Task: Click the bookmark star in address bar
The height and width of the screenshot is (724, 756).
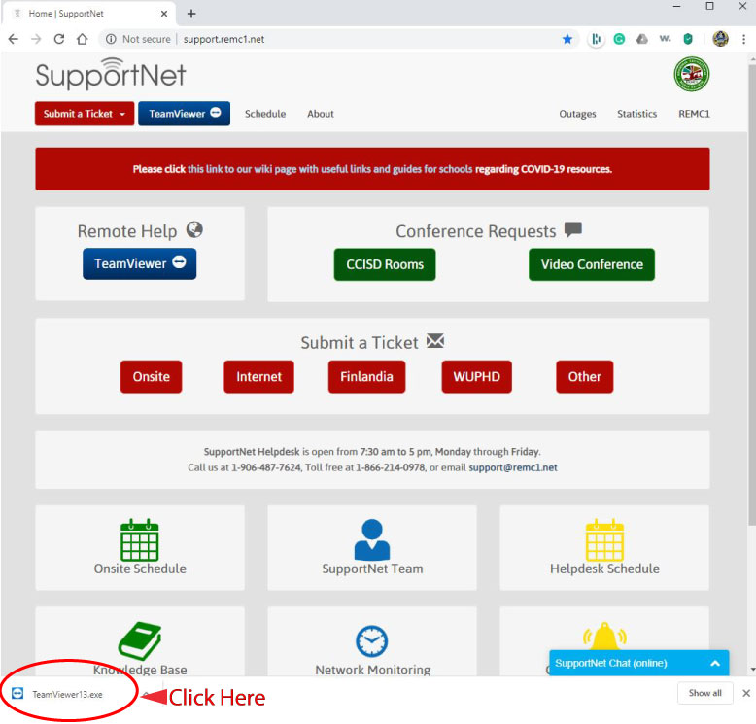Action: pyautogui.click(x=567, y=39)
